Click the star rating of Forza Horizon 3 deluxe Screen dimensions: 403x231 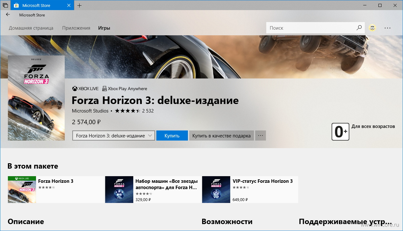pos(128,111)
